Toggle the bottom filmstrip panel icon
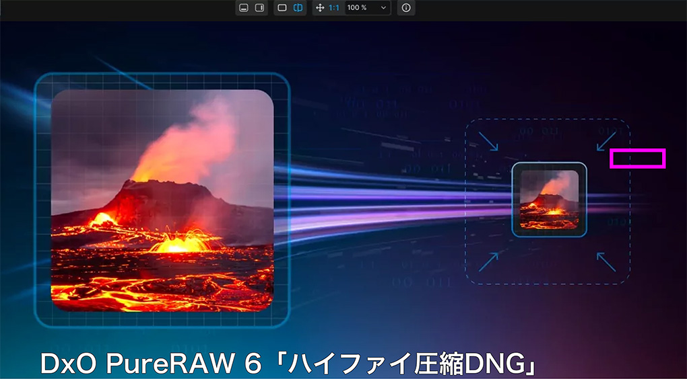 pos(244,8)
